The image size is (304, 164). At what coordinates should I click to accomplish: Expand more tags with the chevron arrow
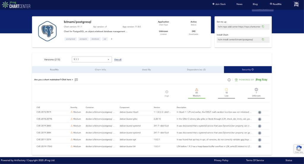(x=112, y=39)
